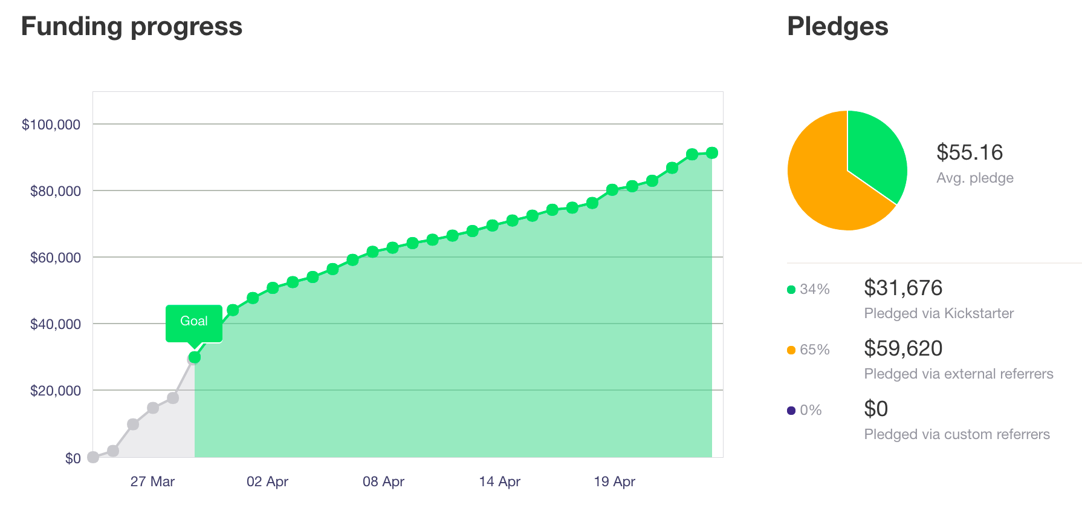The height and width of the screenshot is (508, 1082).
Task: Click the $31,676 pledged amount
Action: 903,288
